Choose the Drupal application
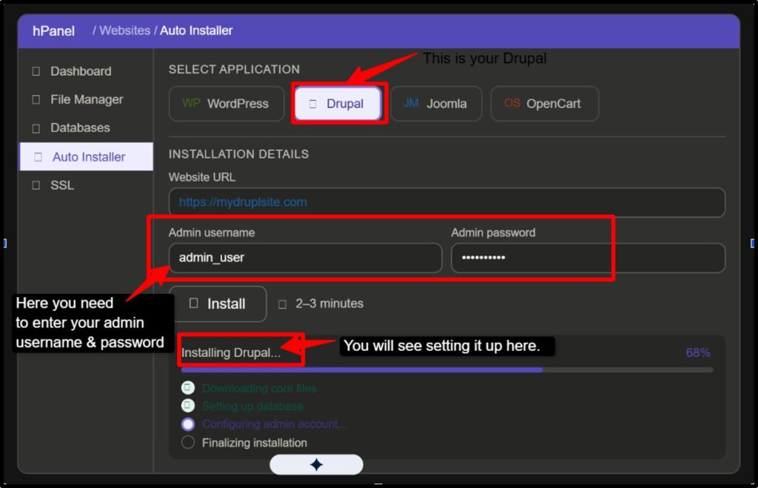The image size is (758, 488). click(x=338, y=104)
